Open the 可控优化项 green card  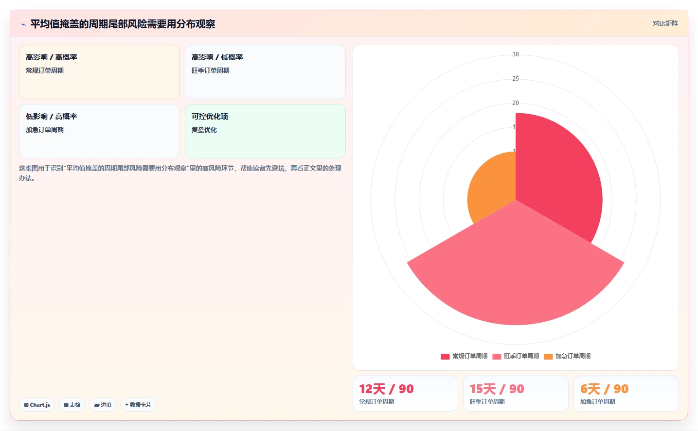click(265, 131)
